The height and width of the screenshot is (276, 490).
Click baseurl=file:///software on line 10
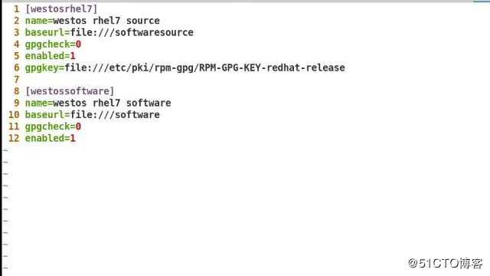tap(92, 114)
